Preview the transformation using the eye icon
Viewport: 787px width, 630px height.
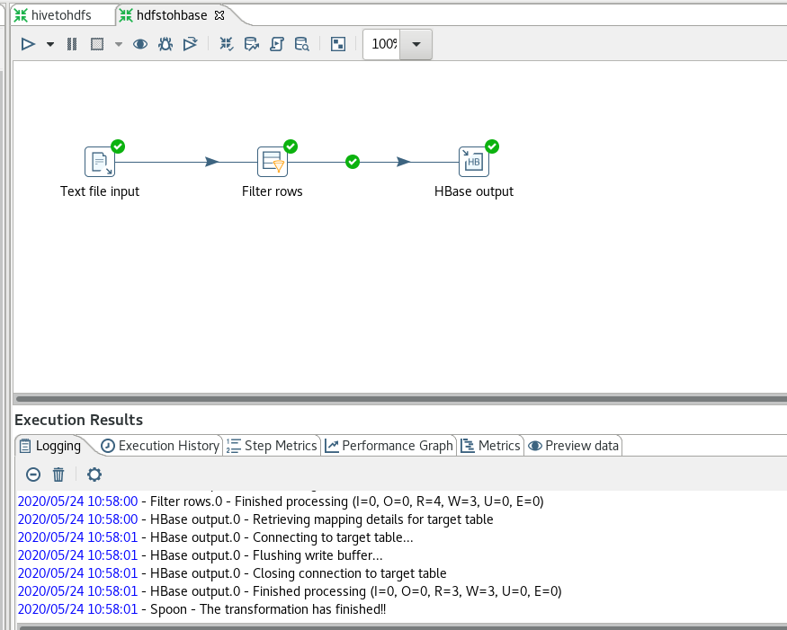(140, 44)
